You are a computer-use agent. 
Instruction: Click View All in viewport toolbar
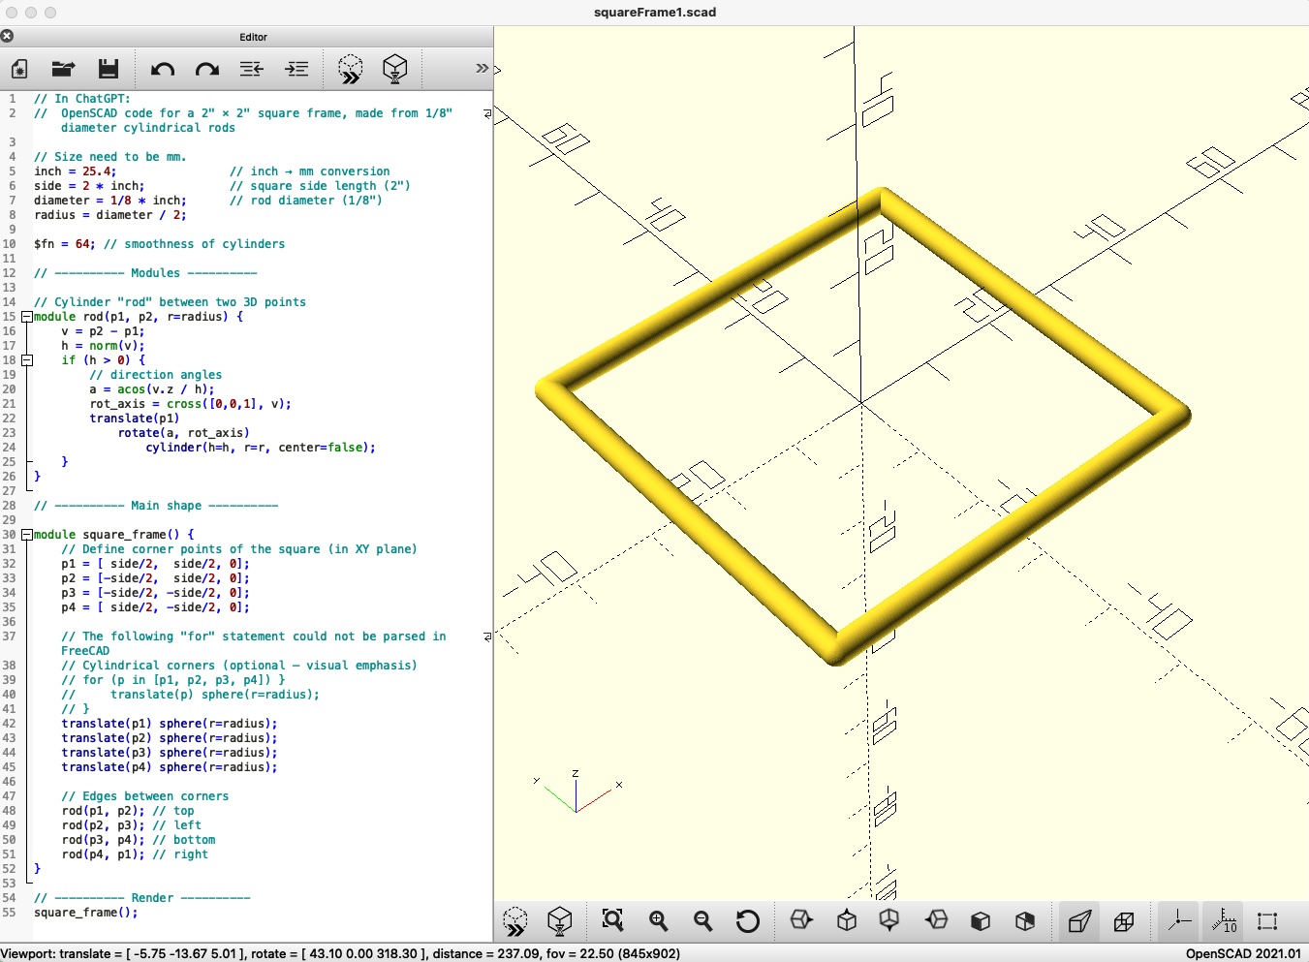click(612, 920)
